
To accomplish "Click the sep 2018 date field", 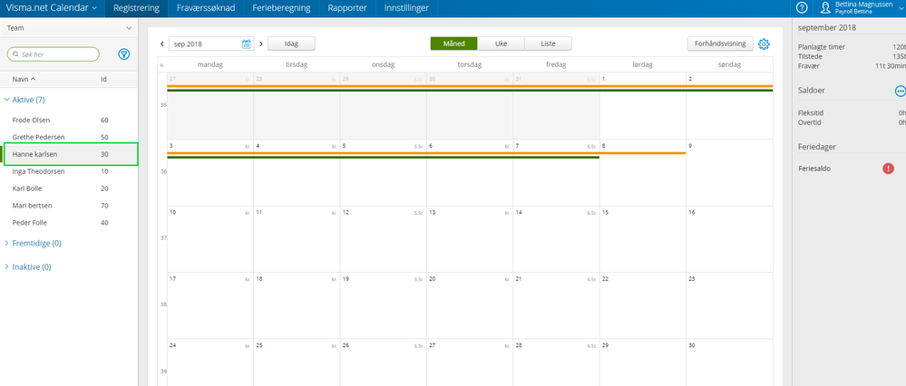I will [210, 43].
